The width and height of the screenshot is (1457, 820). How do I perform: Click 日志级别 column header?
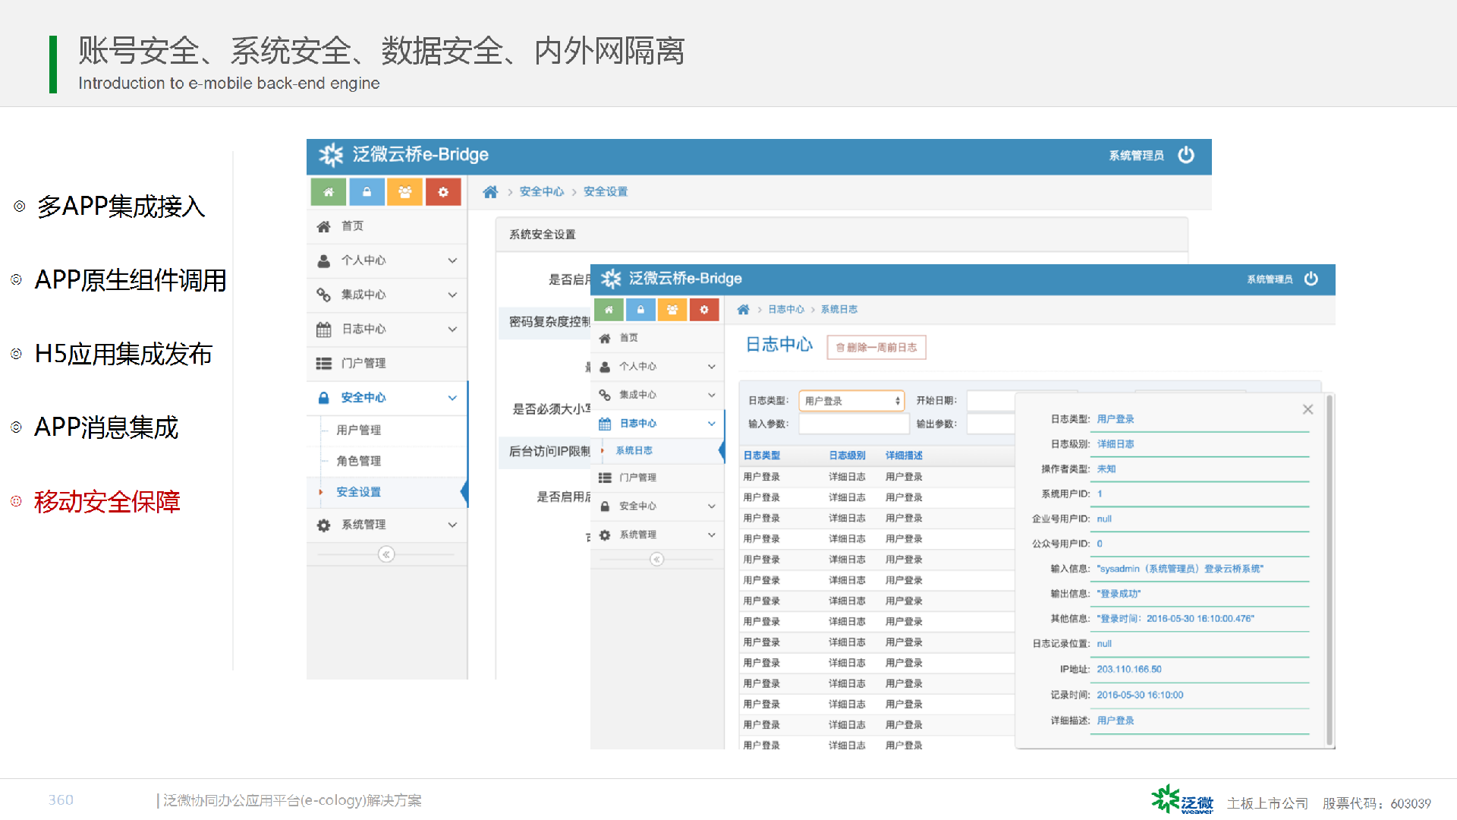[x=847, y=456]
